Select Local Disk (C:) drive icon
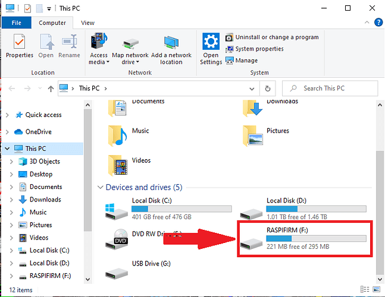This screenshot has width=385, height=297. coord(117,211)
